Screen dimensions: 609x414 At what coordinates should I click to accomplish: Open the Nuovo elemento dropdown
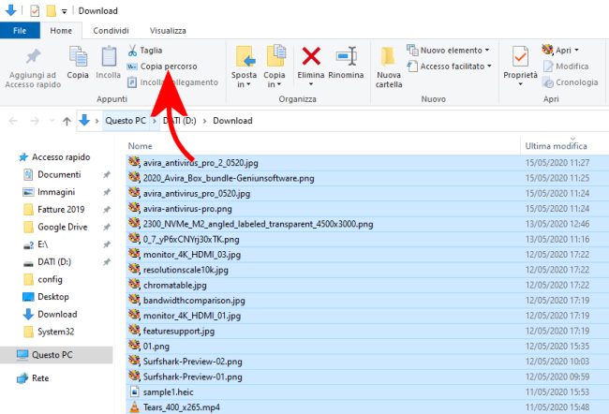[x=448, y=51]
